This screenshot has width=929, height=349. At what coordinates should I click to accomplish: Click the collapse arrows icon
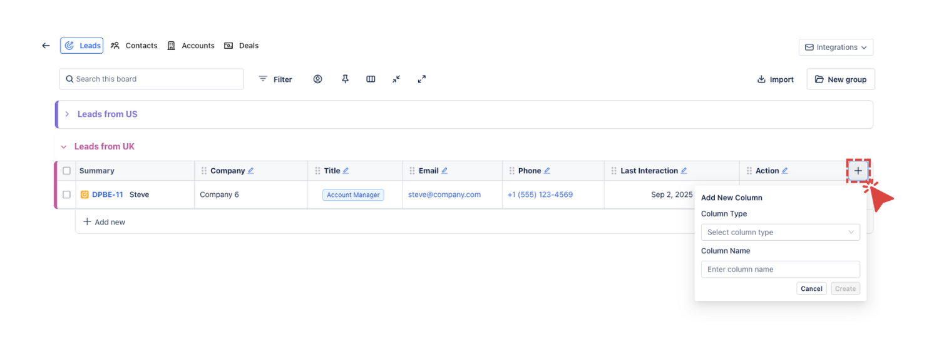396,79
